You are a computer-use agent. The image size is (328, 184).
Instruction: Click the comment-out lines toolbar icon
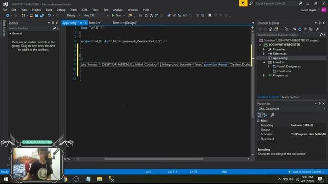(197, 15)
